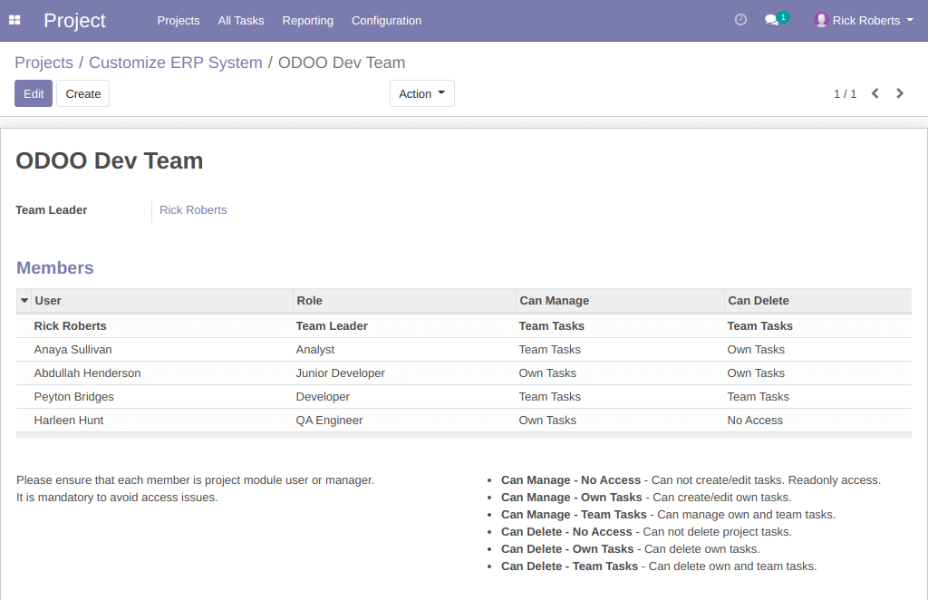The image size is (928, 600).
Task: Click the sort triangle in the User column
Action: (x=23, y=300)
